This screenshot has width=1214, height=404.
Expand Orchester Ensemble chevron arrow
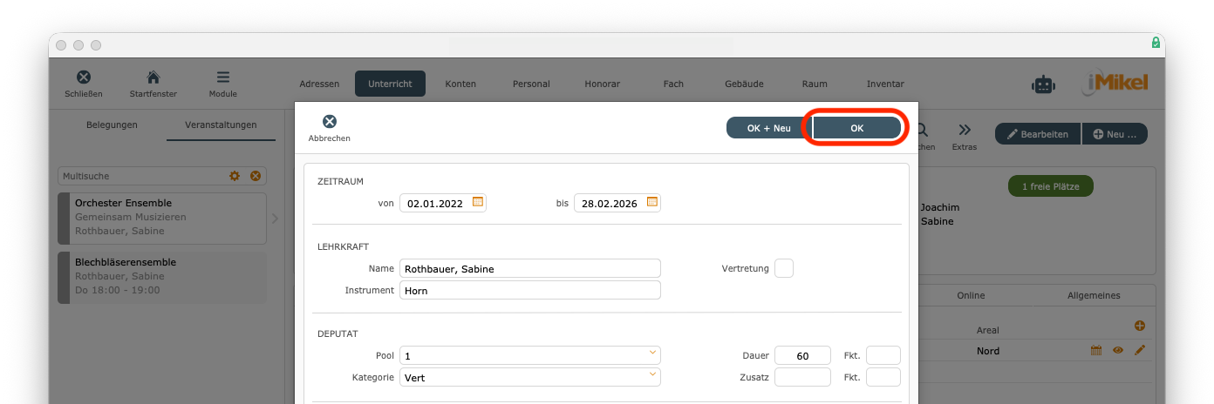pyautogui.click(x=276, y=219)
